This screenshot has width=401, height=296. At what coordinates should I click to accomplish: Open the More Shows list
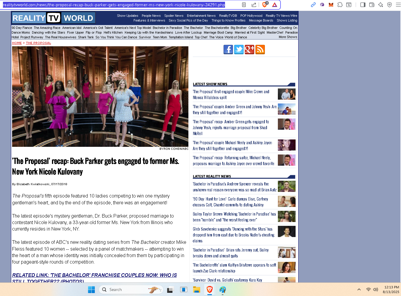pos(288,37)
